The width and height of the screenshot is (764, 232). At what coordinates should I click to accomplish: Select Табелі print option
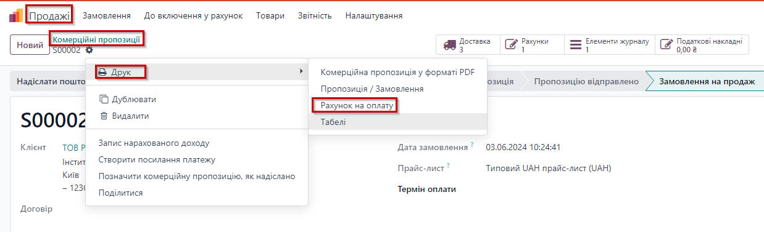click(398, 122)
